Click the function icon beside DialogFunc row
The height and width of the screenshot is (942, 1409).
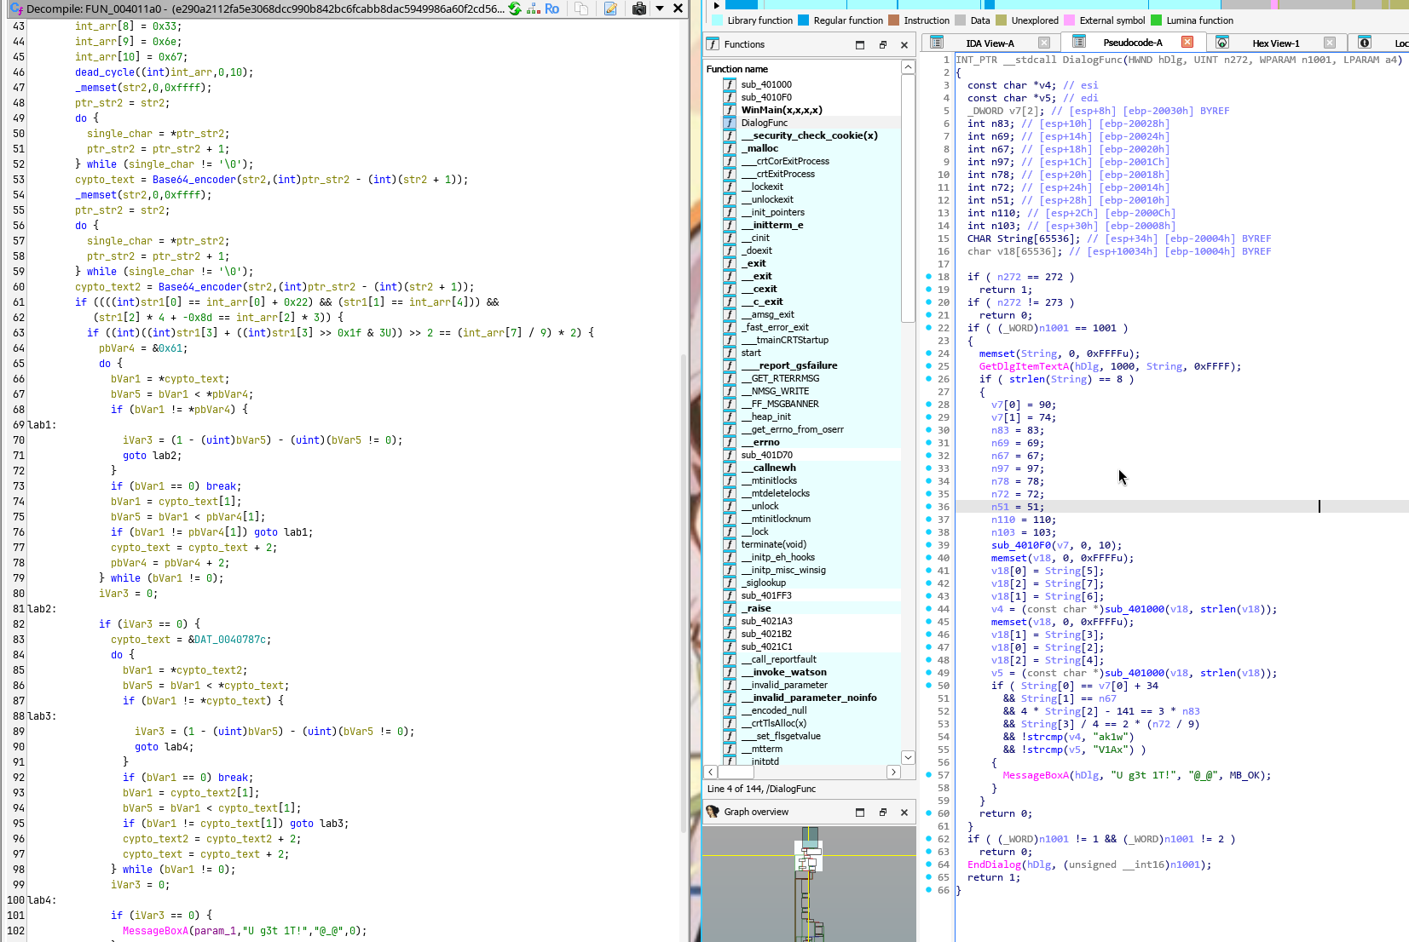730,123
